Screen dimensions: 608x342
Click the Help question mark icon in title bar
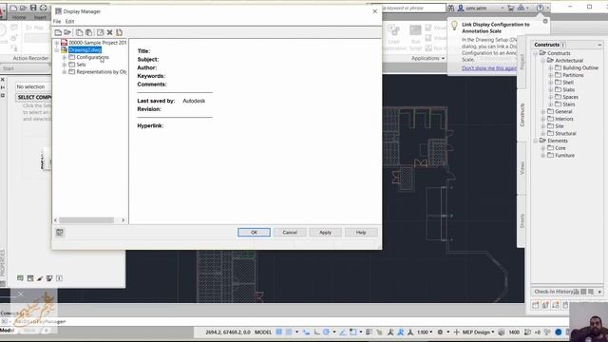tap(540, 8)
